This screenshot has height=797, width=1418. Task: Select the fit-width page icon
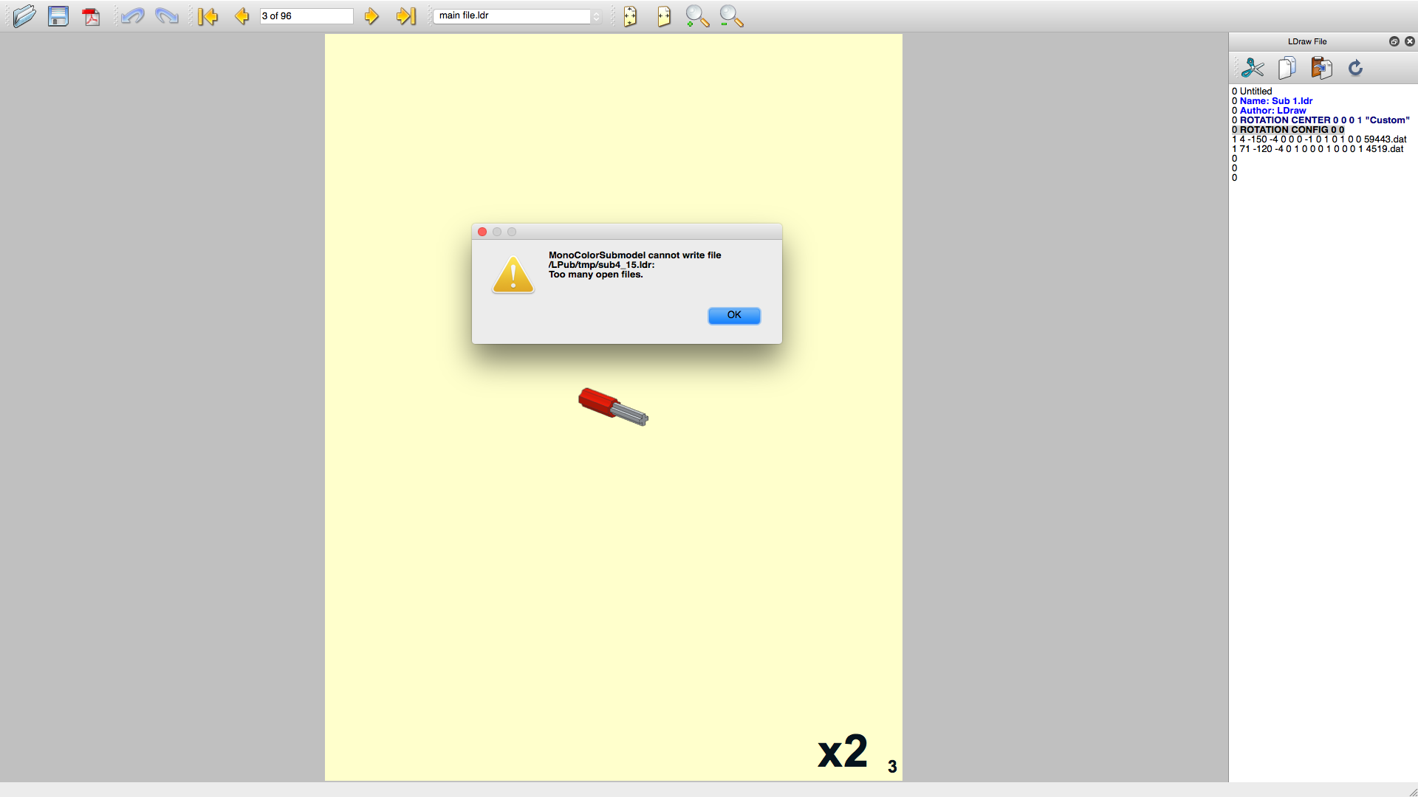coord(630,15)
